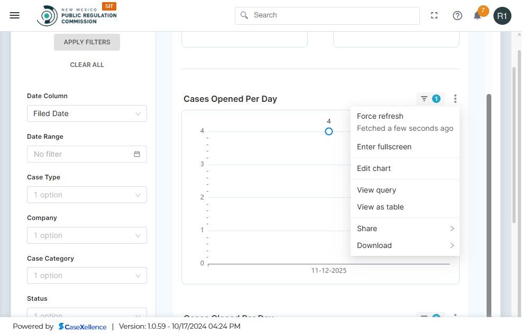Click the Date Range No filter field
Viewport: 522px width, 334px height.
click(87, 154)
